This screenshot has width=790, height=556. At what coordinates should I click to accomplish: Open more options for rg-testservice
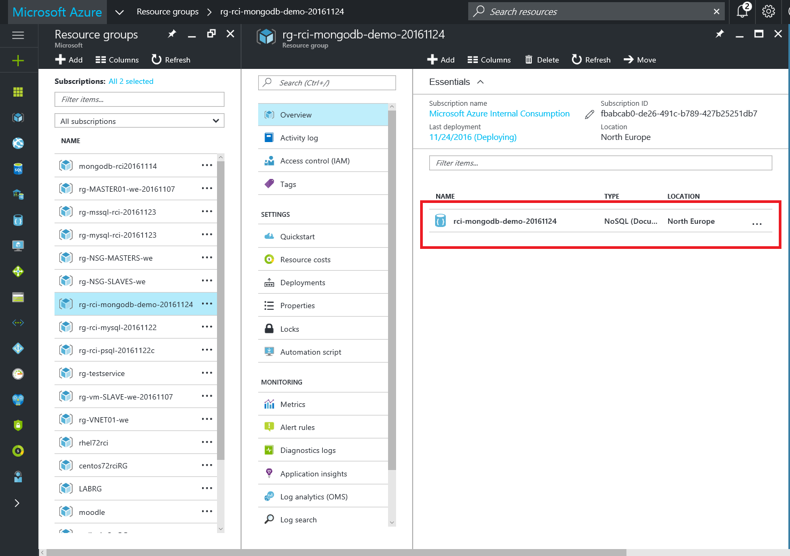point(207,373)
